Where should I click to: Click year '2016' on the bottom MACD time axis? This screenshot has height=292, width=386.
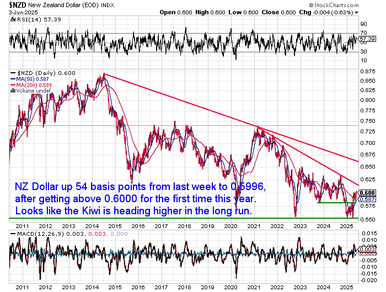pyautogui.click(x=138, y=288)
